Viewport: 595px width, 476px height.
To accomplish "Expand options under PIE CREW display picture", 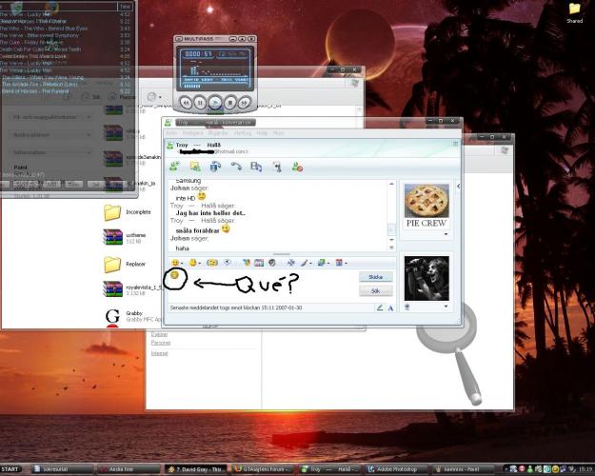I will point(446,234).
